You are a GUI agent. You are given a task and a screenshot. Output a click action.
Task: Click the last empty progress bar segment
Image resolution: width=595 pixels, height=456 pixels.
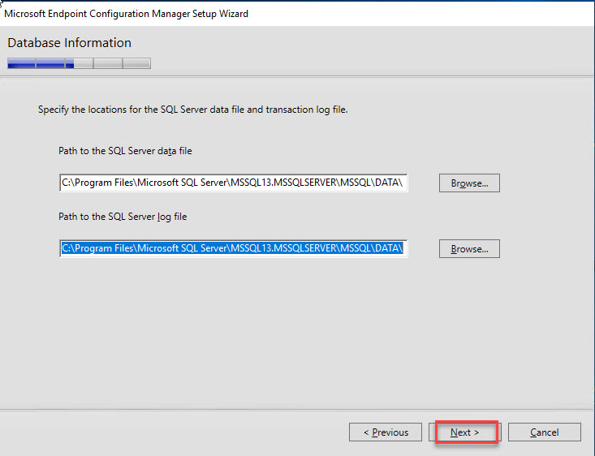tap(137, 63)
